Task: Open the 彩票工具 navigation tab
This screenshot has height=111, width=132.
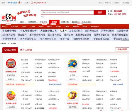Action: (x=65, y=22)
